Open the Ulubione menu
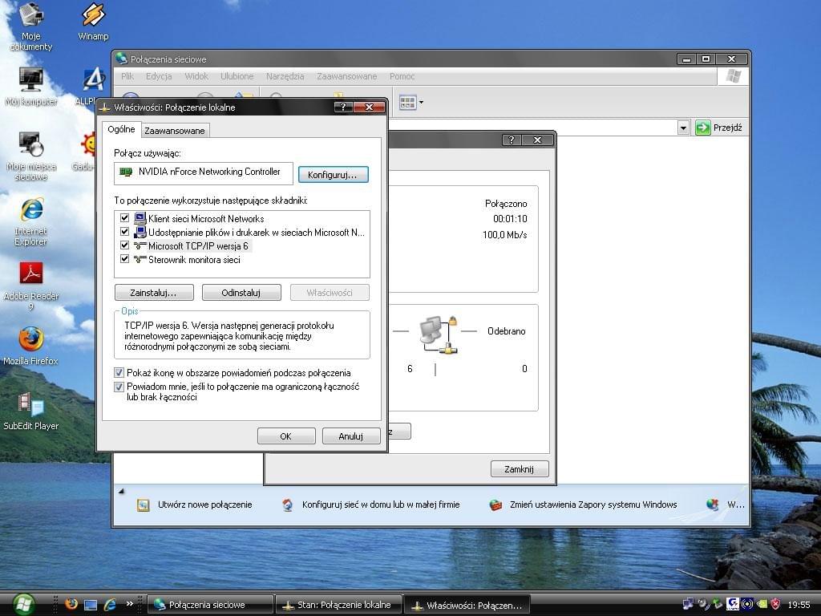Viewport: 821px width, 616px height. pyautogui.click(x=237, y=76)
